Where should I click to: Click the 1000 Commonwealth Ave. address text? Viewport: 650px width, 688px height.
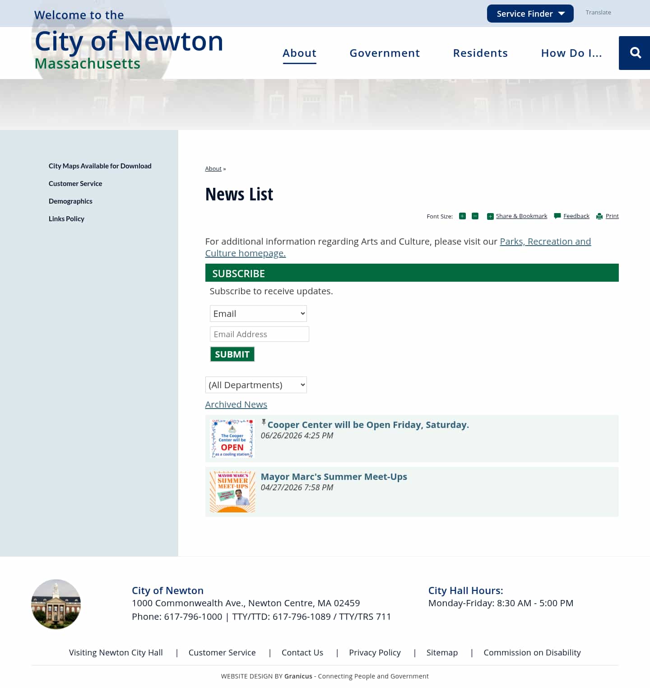pyautogui.click(x=246, y=603)
